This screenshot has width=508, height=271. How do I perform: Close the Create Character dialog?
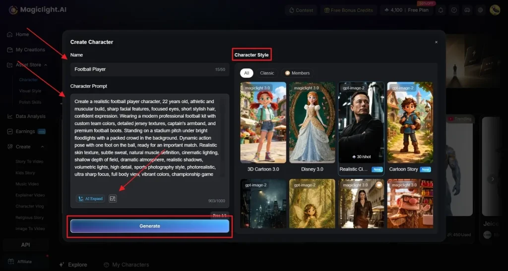tap(436, 42)
